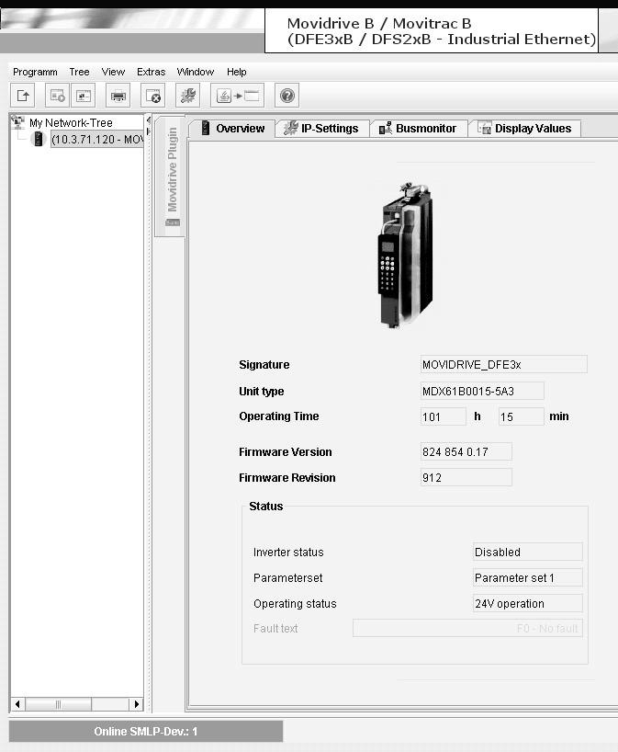Click the close window toolbar icon
Screen dimensions: 618x752
coord(152,96)
